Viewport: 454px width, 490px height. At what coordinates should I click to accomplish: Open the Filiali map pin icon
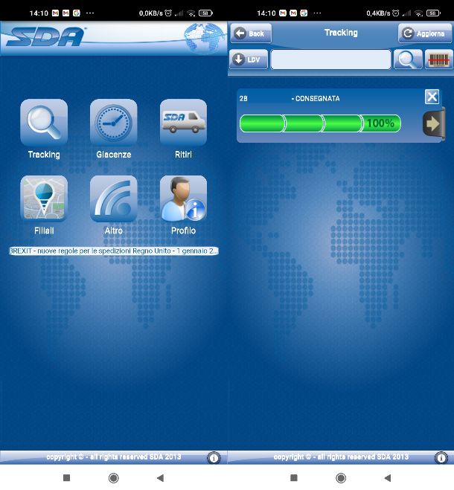[x=44, y=198]
